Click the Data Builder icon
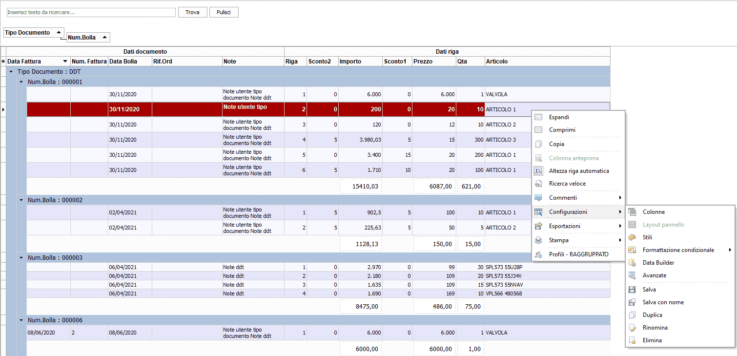The image size is (737, 356). (632, 263)
